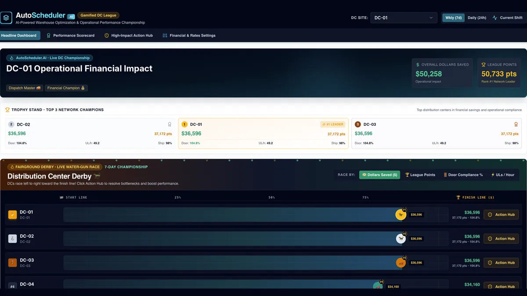This screenshot has width=527, height=296.
Task: Open Action Hub for DC-02 row
Action: (x=501, y=239)
